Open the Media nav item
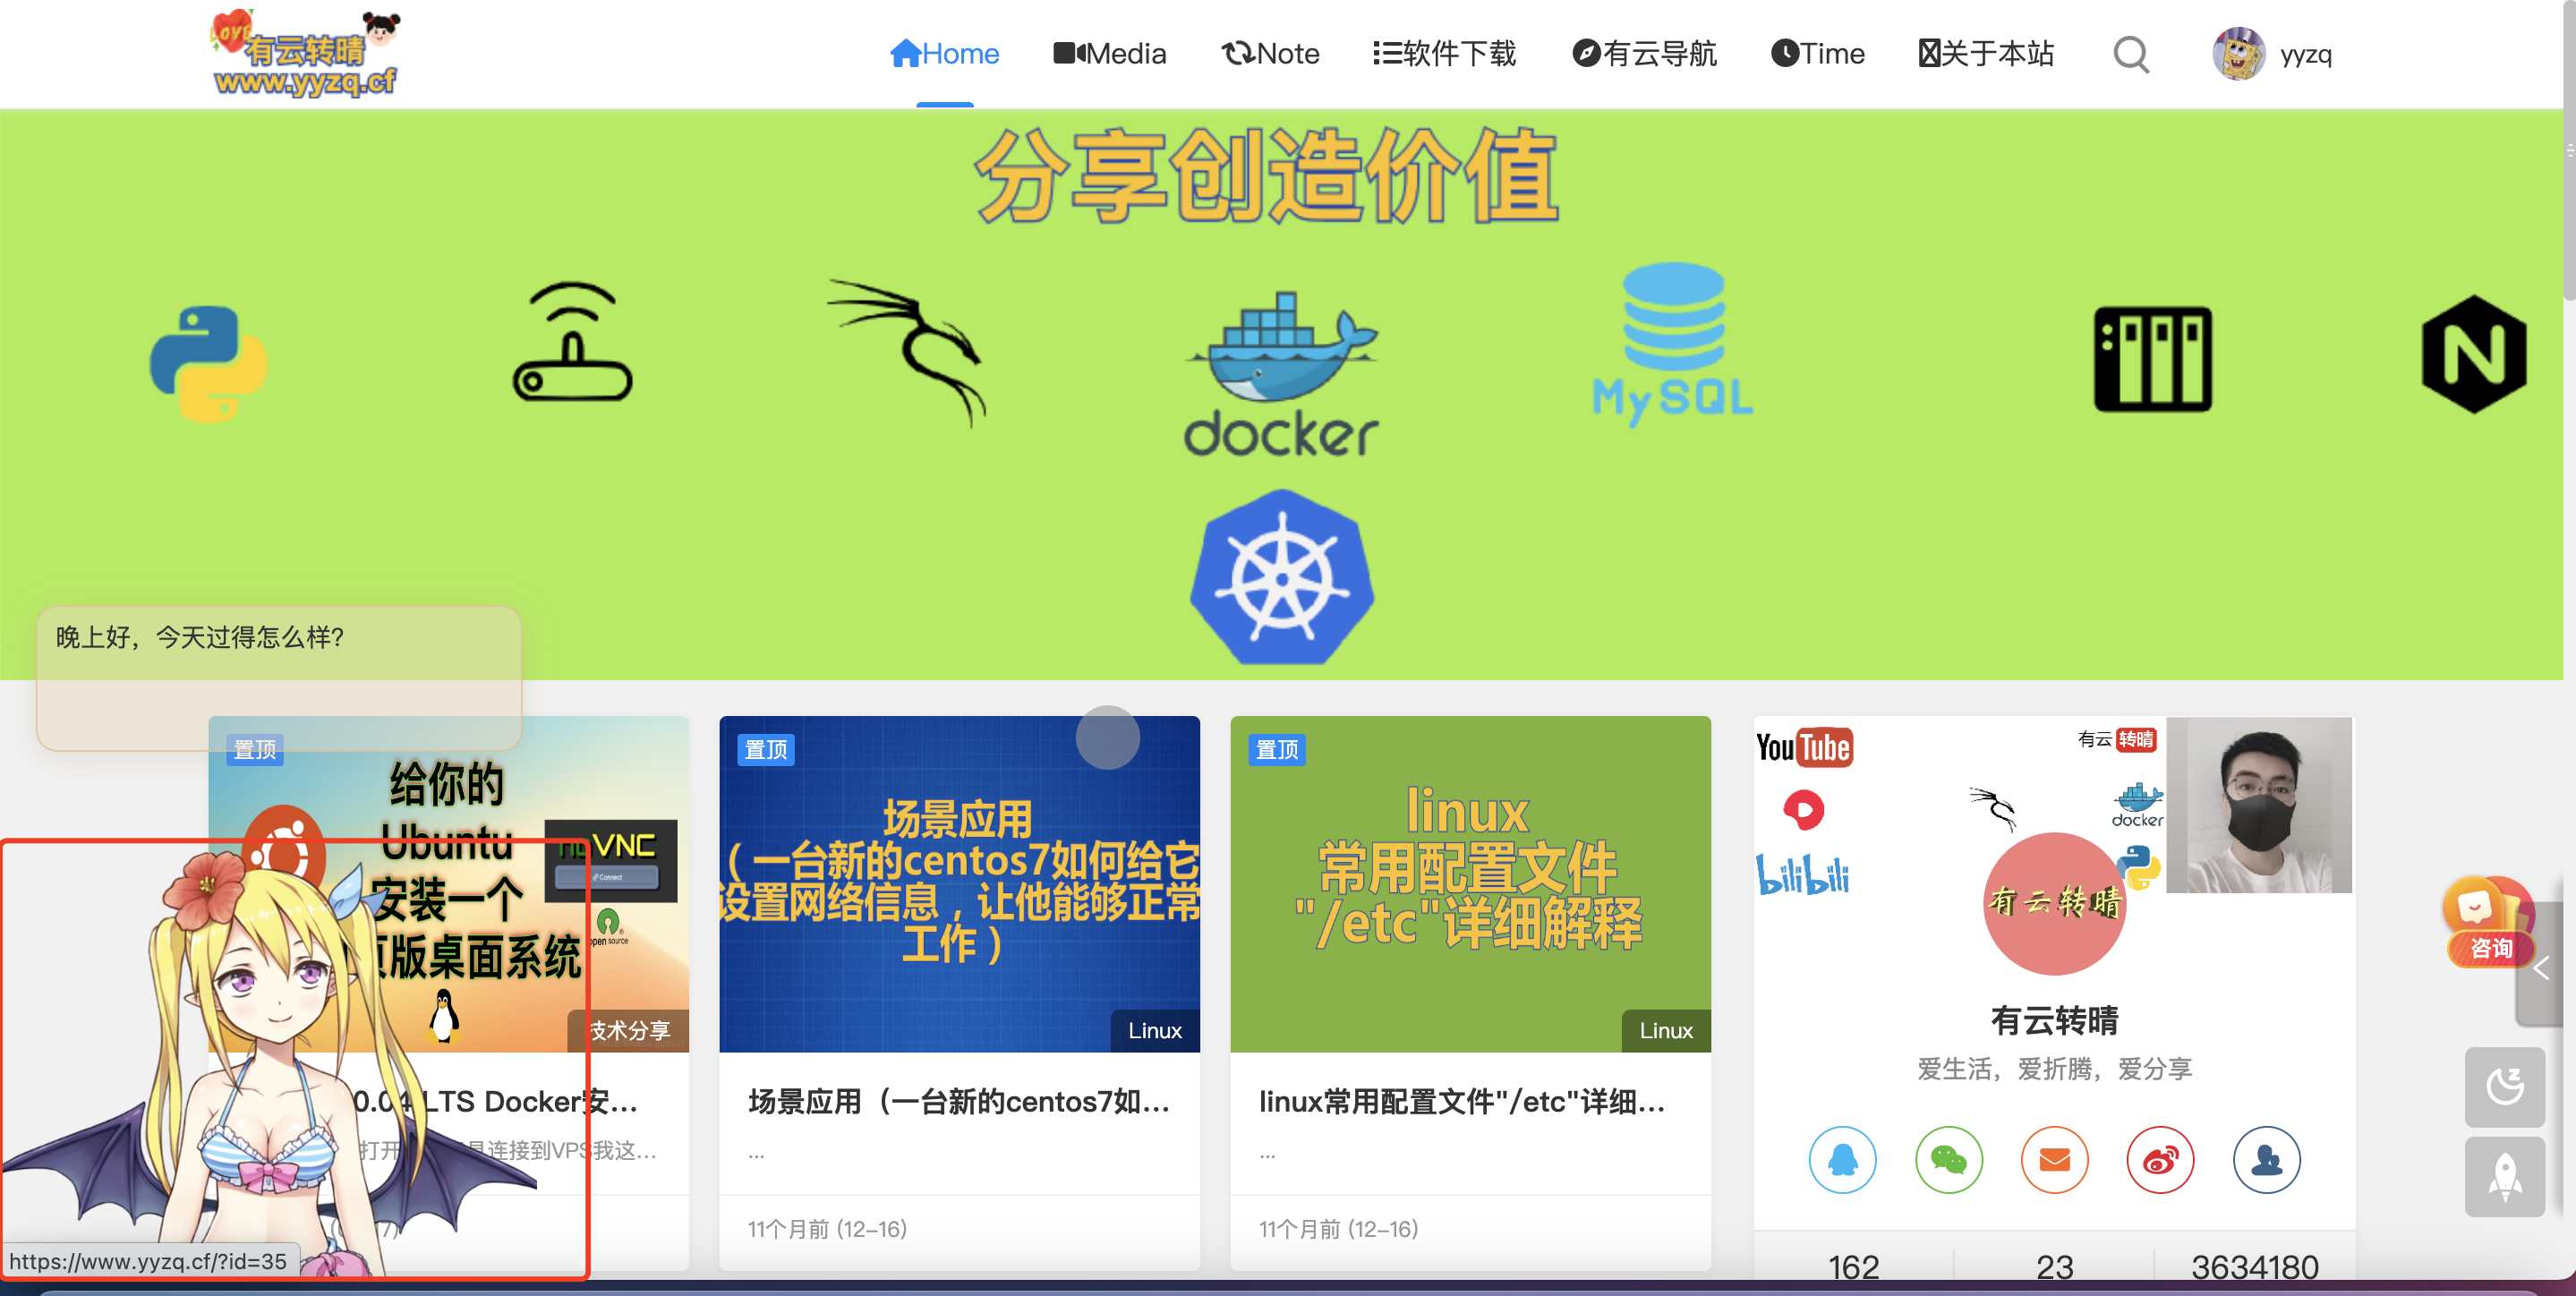 1109,53
